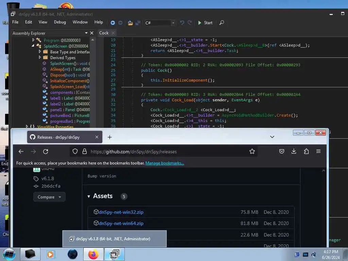This screenshot has width=348, height=261.
Task: Open the Help menu in dnSpy
Action: 99,22
